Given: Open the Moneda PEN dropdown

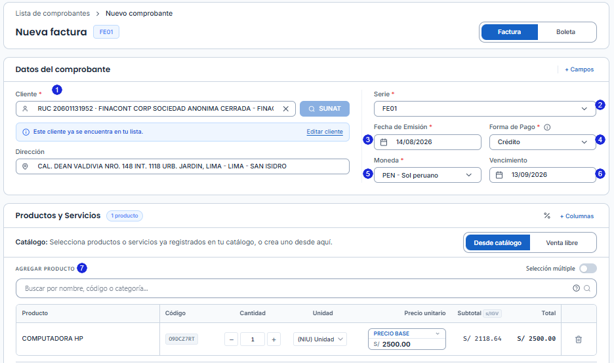Looking at the screenshot, I should tap(427, 175).
